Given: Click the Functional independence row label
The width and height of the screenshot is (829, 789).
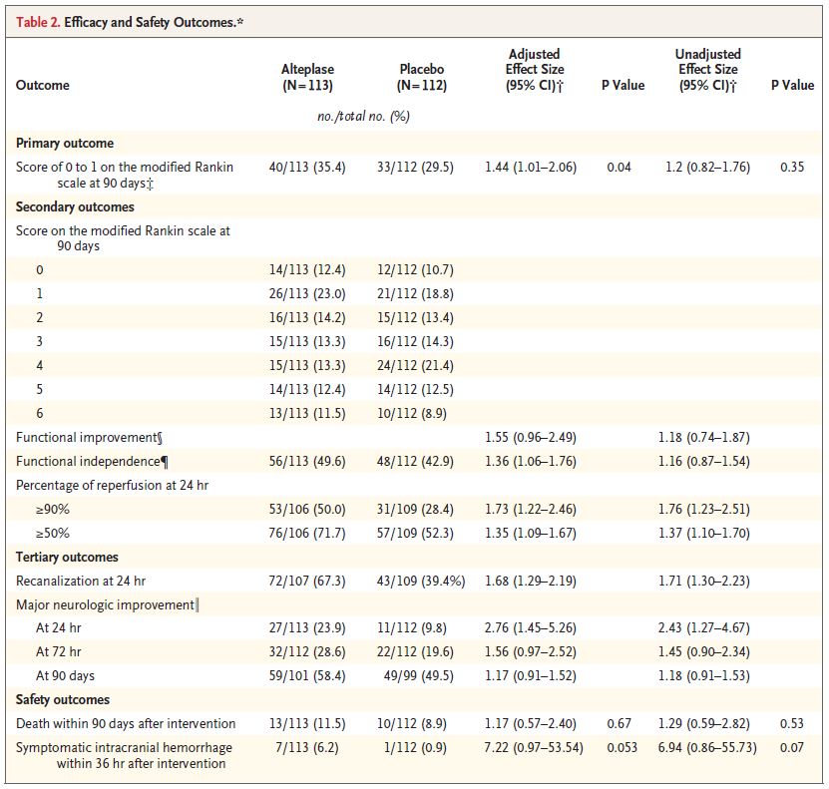Looking at the screenshot, I should [x=92, y=462].
